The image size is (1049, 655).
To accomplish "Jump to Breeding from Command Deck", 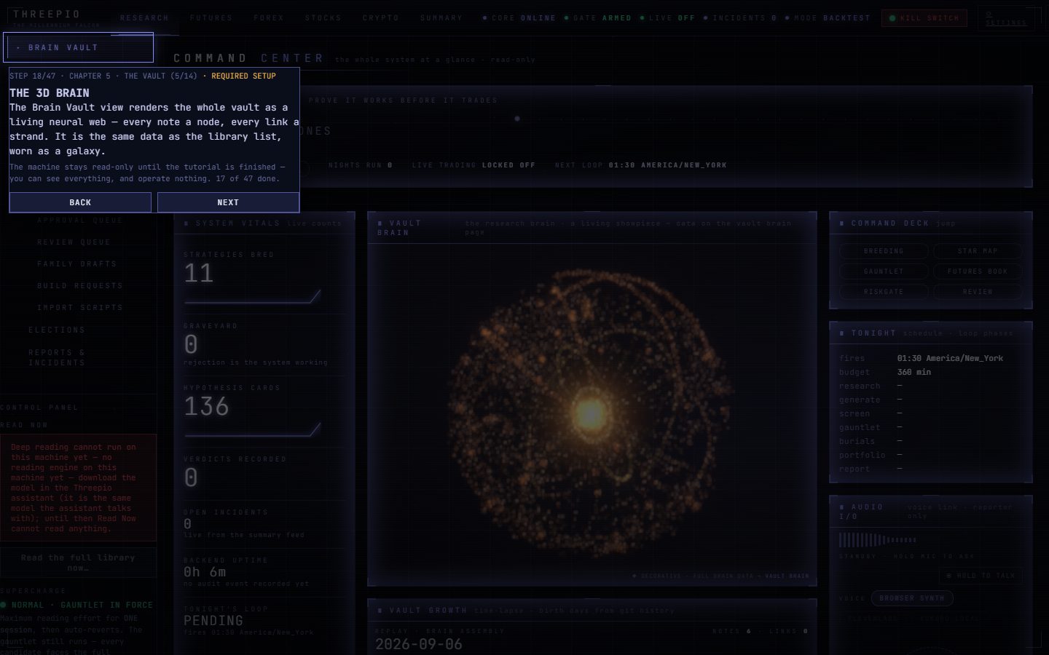I will click(884, 251).
